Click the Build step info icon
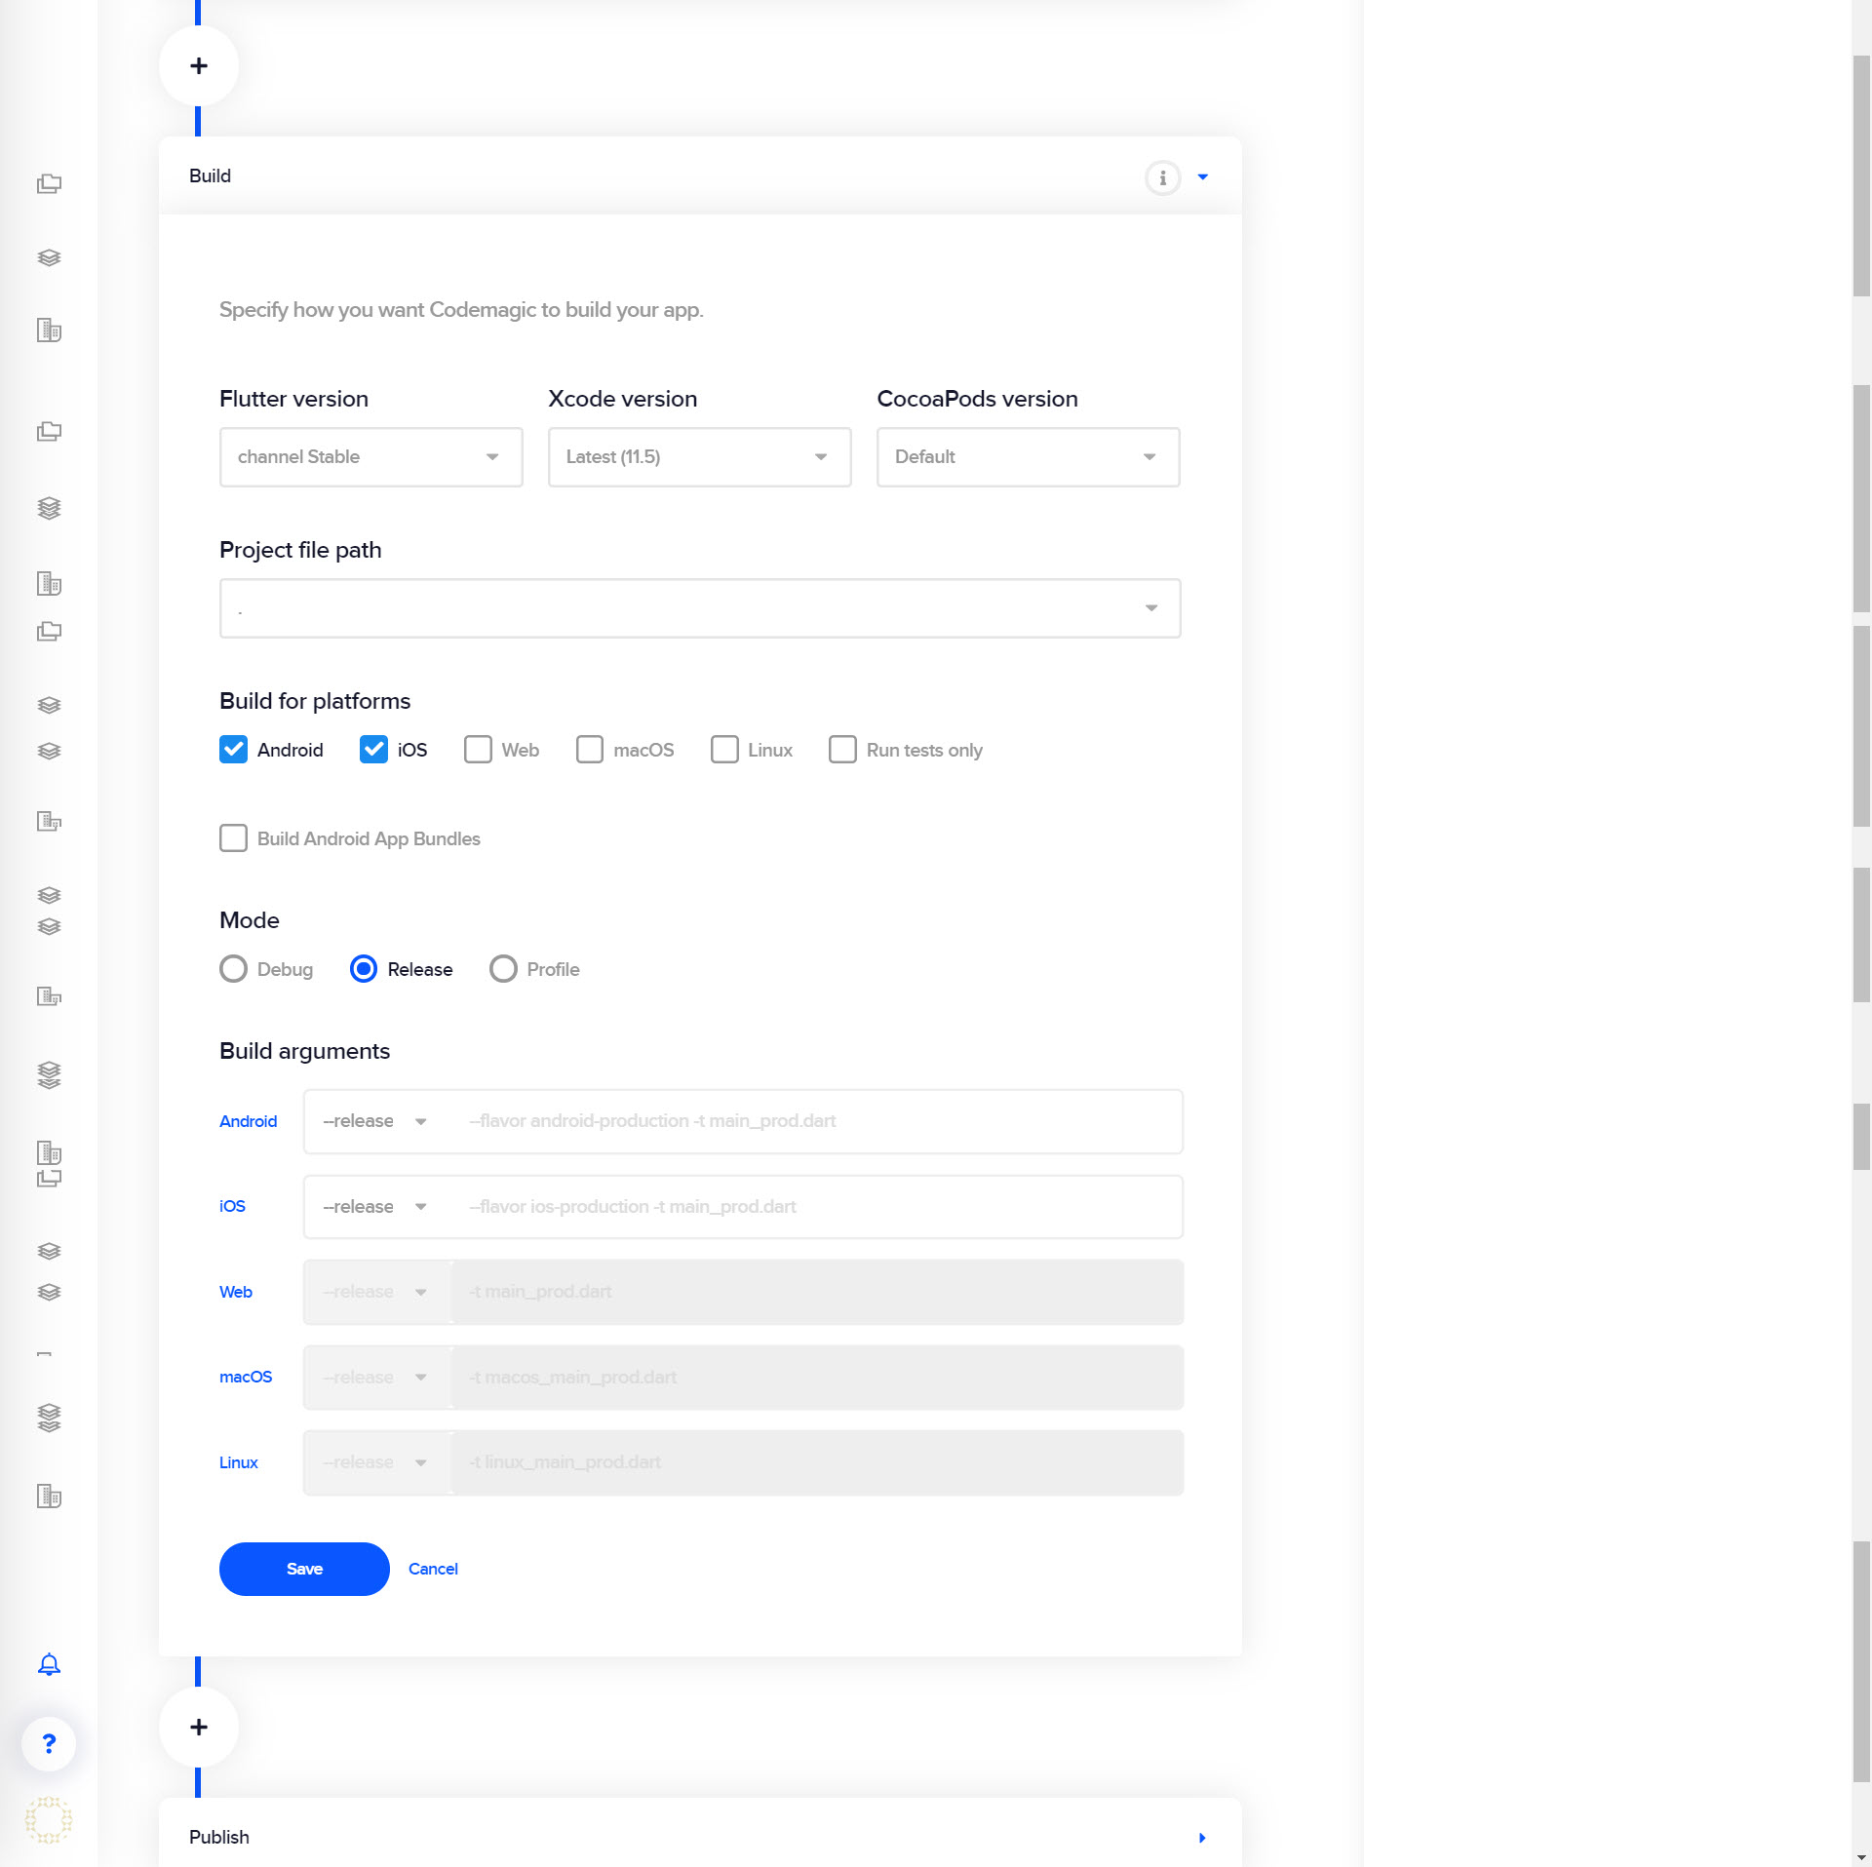1872x1867 pixels. pos(1162,177)
